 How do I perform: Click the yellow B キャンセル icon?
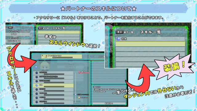[x=79, y=97]
